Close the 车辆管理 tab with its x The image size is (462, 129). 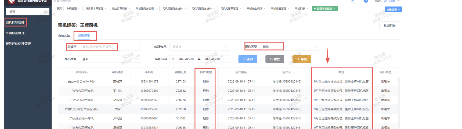point(79,9)
